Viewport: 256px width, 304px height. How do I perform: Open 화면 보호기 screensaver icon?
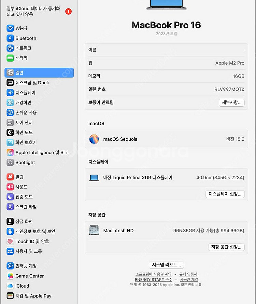(x=10, y=142)
